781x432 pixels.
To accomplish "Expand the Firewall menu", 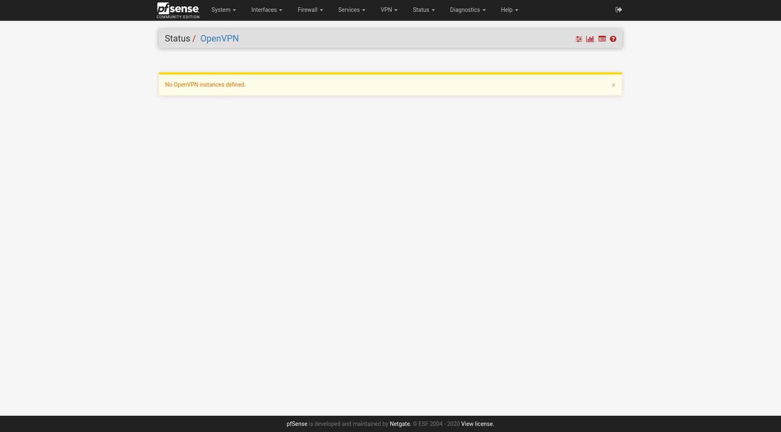I will (310, 10).
